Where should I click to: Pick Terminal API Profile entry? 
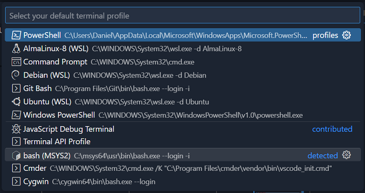pos(182,142)
